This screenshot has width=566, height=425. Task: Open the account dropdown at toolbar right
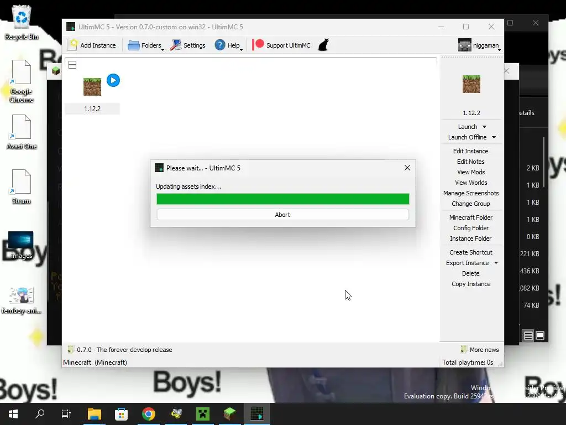point(479,45)
